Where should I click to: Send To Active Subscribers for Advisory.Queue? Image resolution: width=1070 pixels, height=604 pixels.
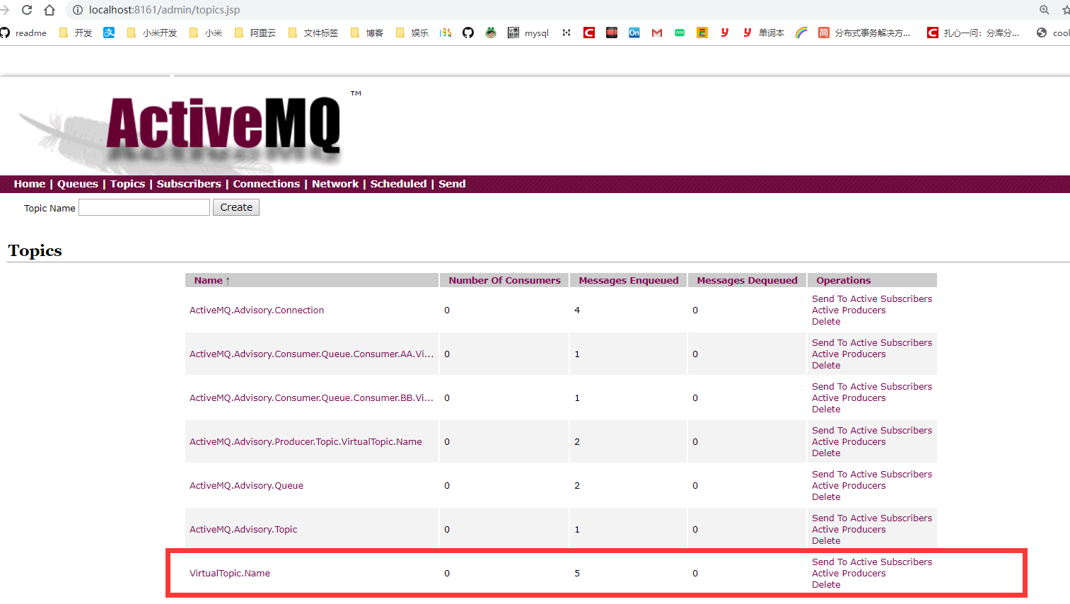point(872,475)
